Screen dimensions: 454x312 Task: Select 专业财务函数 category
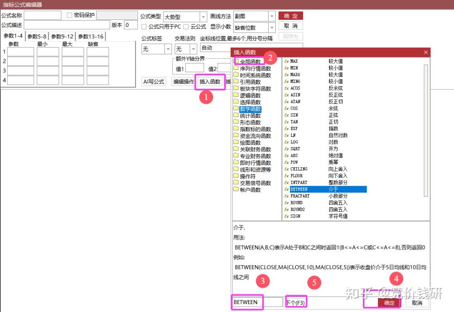click(256, 156)
